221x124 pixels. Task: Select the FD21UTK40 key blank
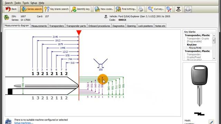195,48
